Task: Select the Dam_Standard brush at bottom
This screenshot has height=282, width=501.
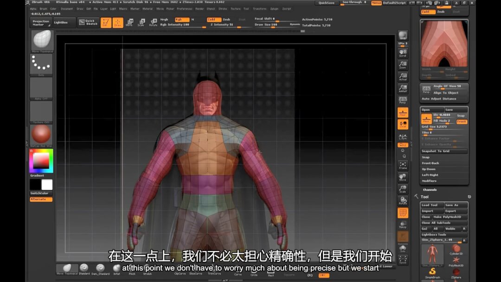Action: pyautogui.click(x=100, y=269)
